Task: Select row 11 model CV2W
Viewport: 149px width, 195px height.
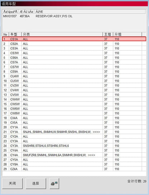Action: 74,85
